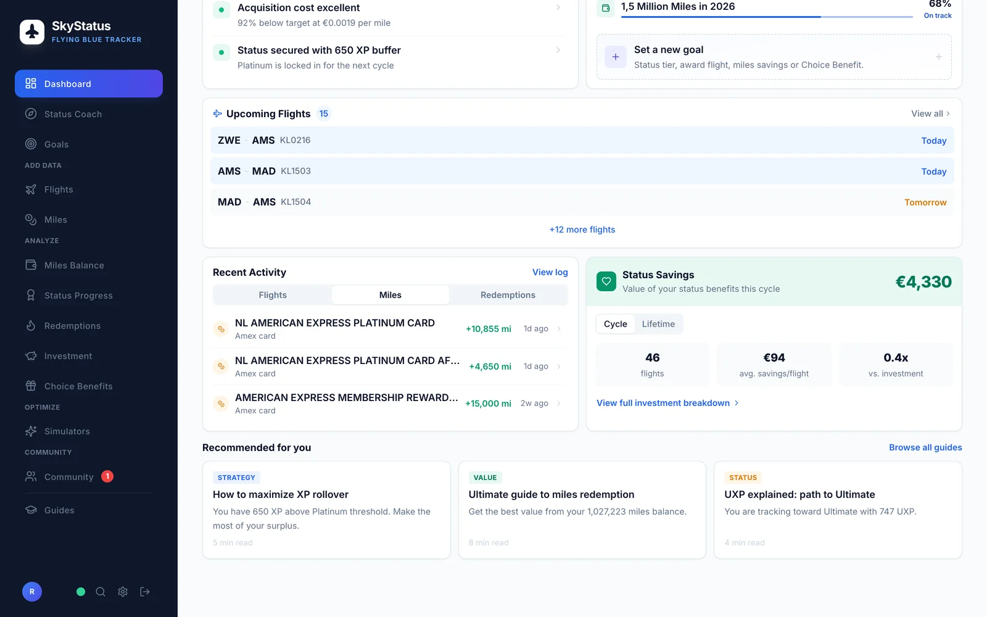Image resolution: width=987 pixels, height=617 pixels.
Task: Click the 1,5 Million Miles progress bar
Action: point(767,17)
